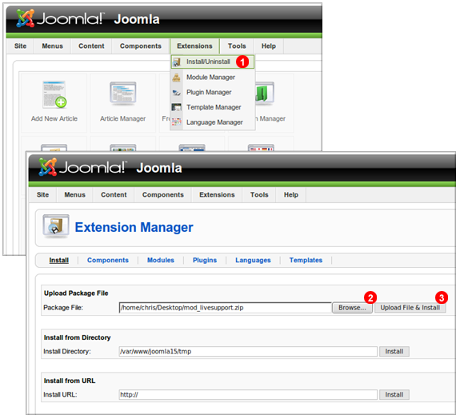Open Extensions menu in Extension Manager window
This screenshot has height=419, width=460.
(217, 194)
